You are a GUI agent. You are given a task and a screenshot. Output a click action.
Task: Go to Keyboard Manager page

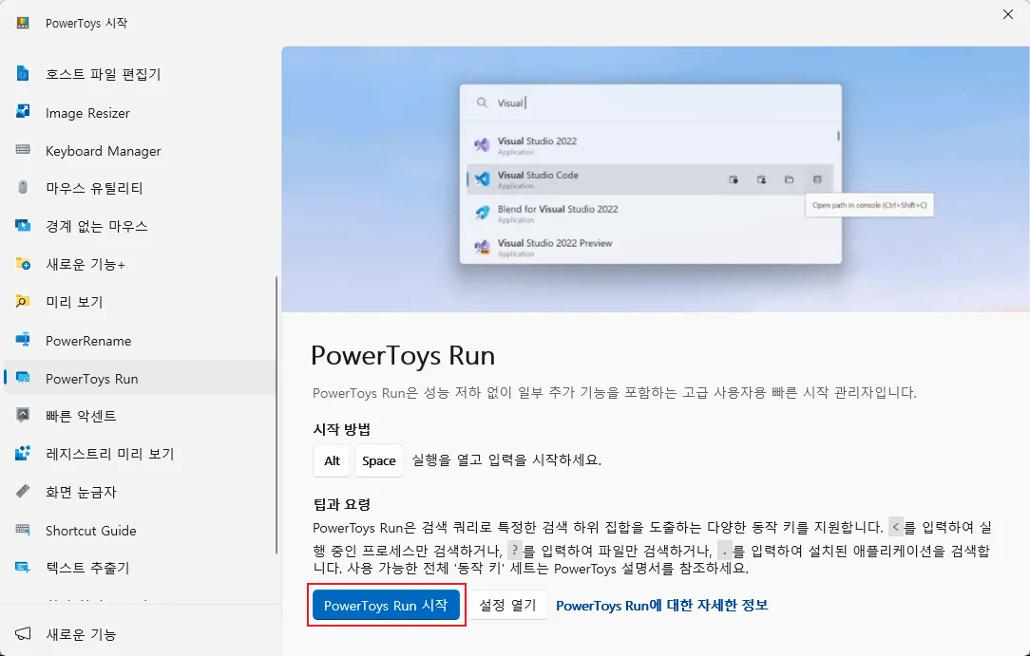click(x=140, y=151)
